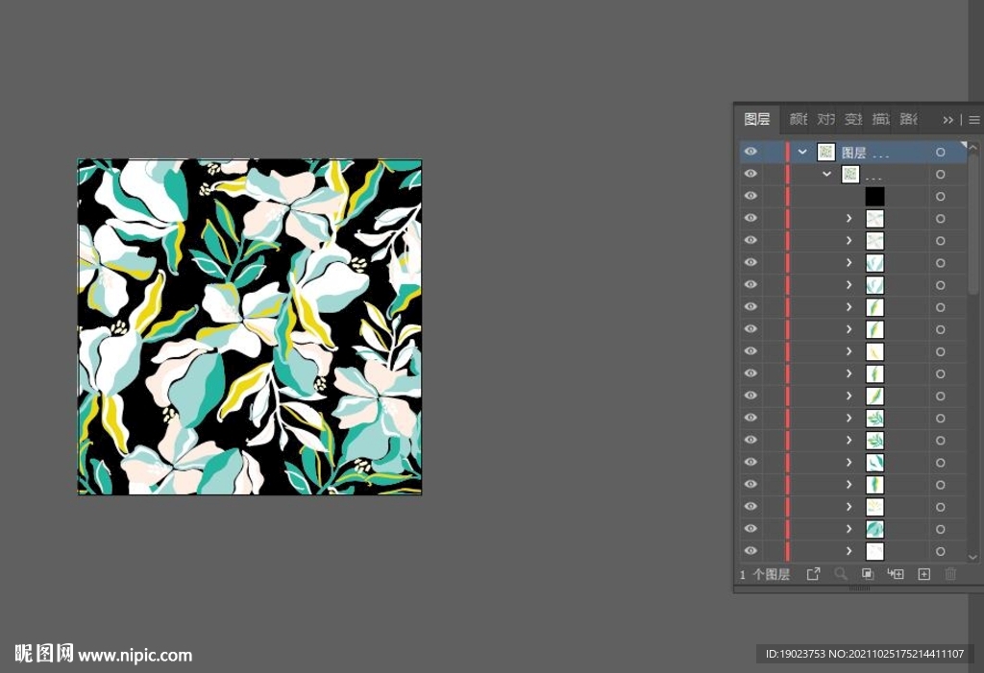Click the target circle of the top 图层 layer
This screenshot has width=984, height=673.
coord(940,152)
